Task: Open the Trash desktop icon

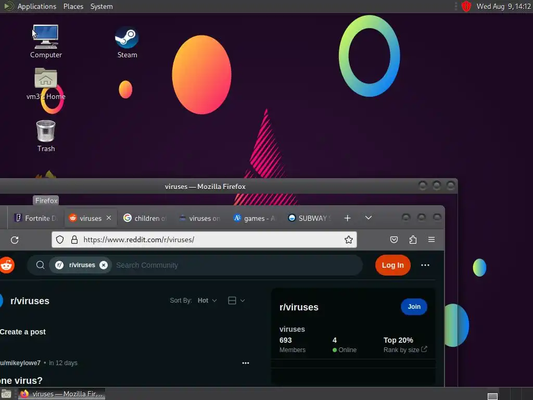Action: (46, 136)
